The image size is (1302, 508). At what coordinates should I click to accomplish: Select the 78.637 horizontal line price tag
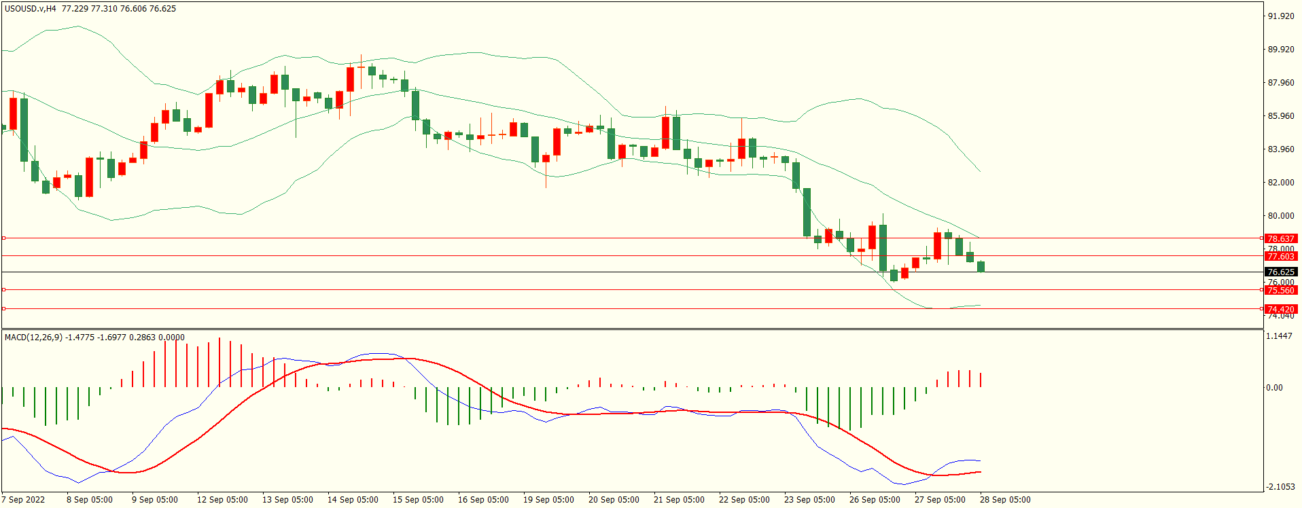(1280, 238)
